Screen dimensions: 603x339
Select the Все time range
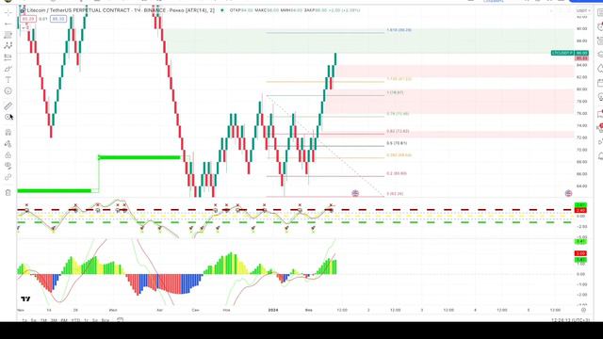pyautogui.click(x=105, y=320)
